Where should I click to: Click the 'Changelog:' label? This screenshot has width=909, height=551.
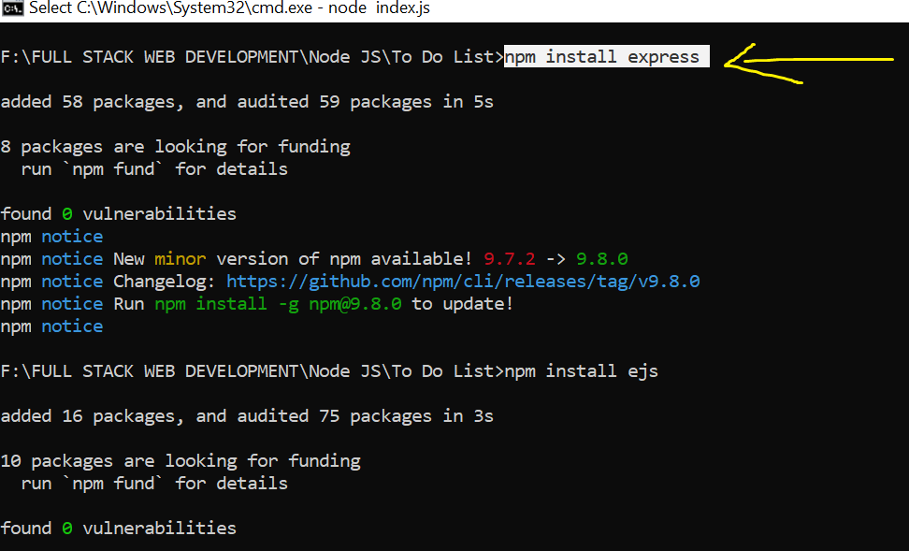164,282
